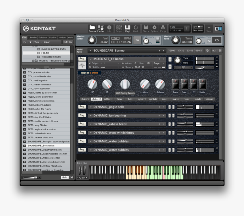This screenshot has width=244, height=216.
Task: Open the SOUNDSCAPE_Borneo multi dropdown
Action: click(90, 51)
